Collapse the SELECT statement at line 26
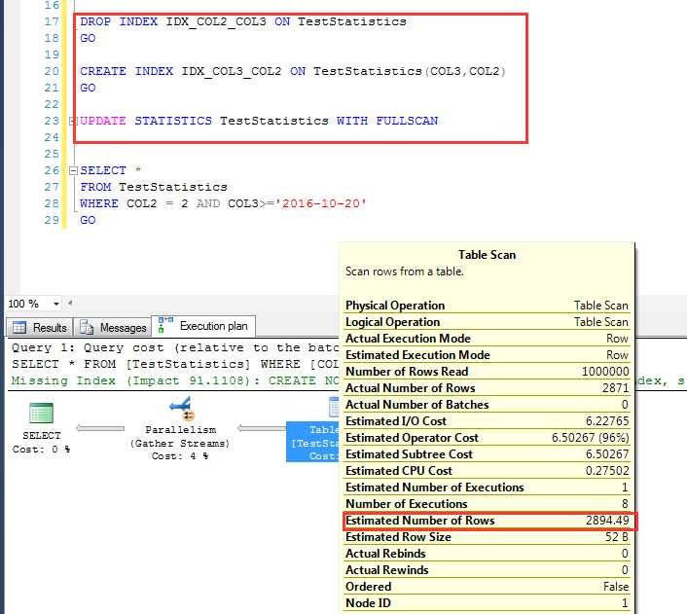Image resolution: width=687 pixels, height=614 pixels. tap(74, 170)
